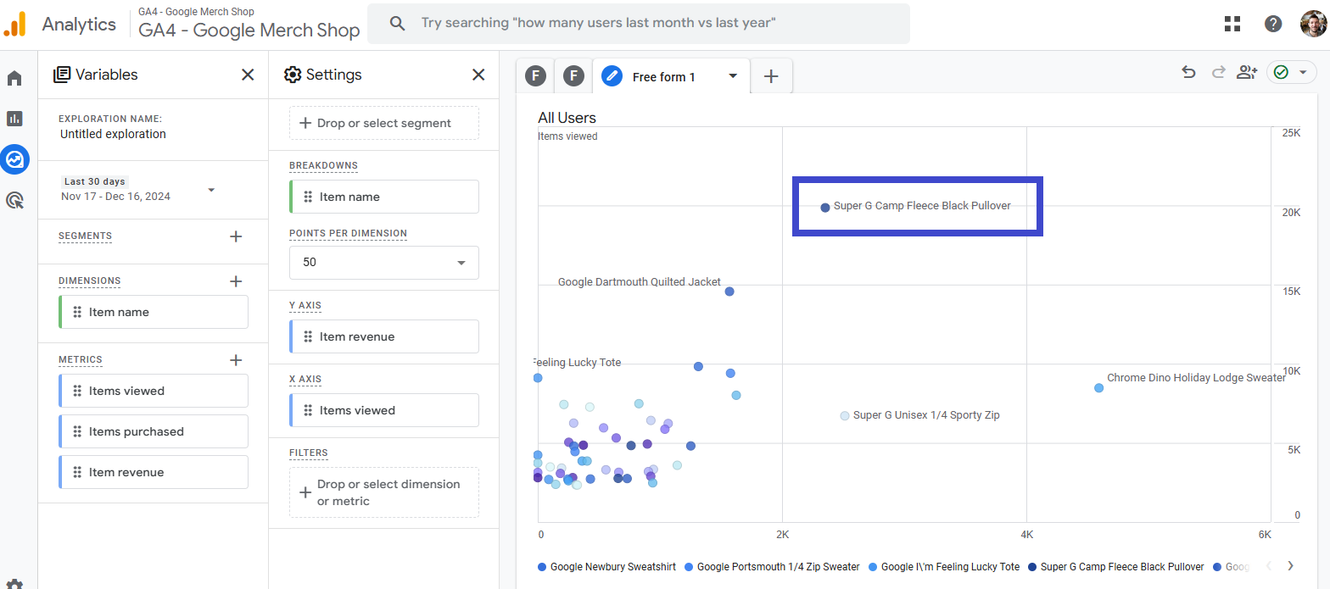Click the Chrome Dino Holiday Lodge Sweater data point
The width and height of the screenshot is (1330, 589).
pos(1099,387)
